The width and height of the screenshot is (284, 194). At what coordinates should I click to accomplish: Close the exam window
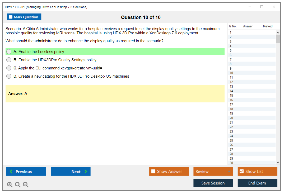274,7
